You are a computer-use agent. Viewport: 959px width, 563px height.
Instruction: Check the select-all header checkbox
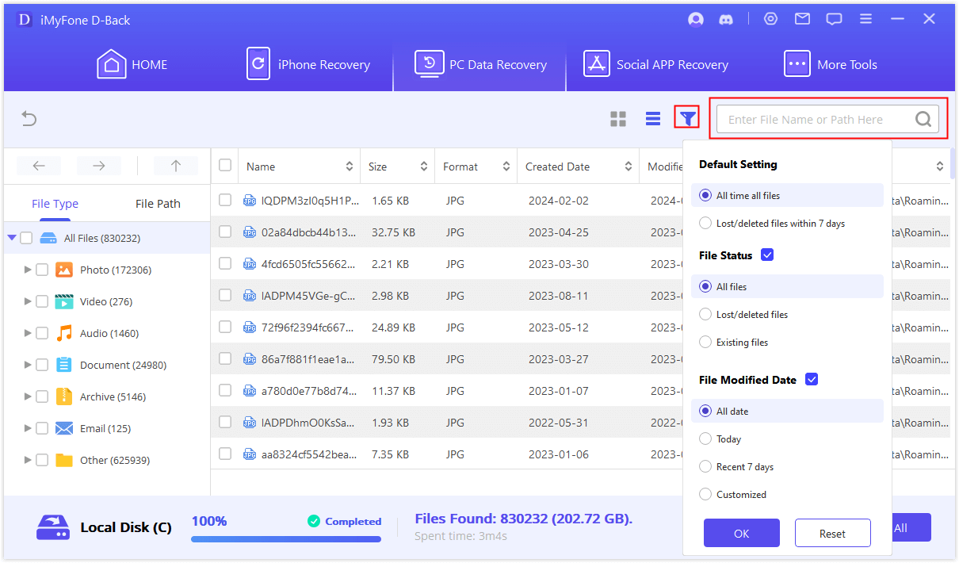(225, 165)
